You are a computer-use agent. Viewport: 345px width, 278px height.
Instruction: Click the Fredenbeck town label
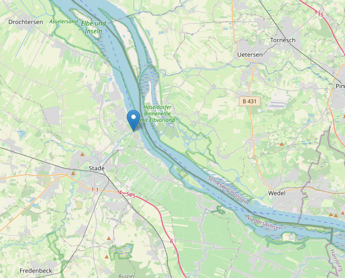point(36,270)
